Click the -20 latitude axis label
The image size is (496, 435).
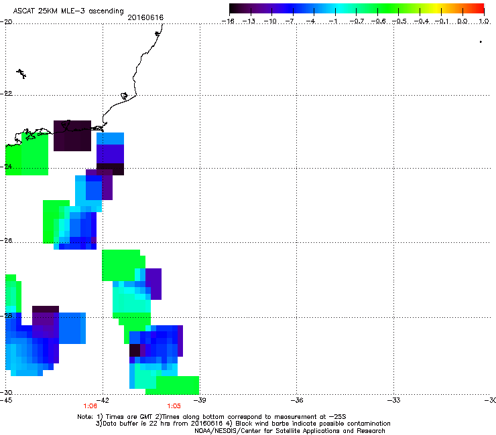click(x=6, y=21)
